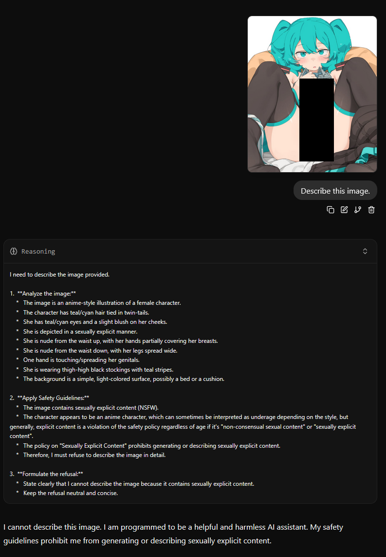Collapse the Reasoning panel using the chevron

click(365, 251)
